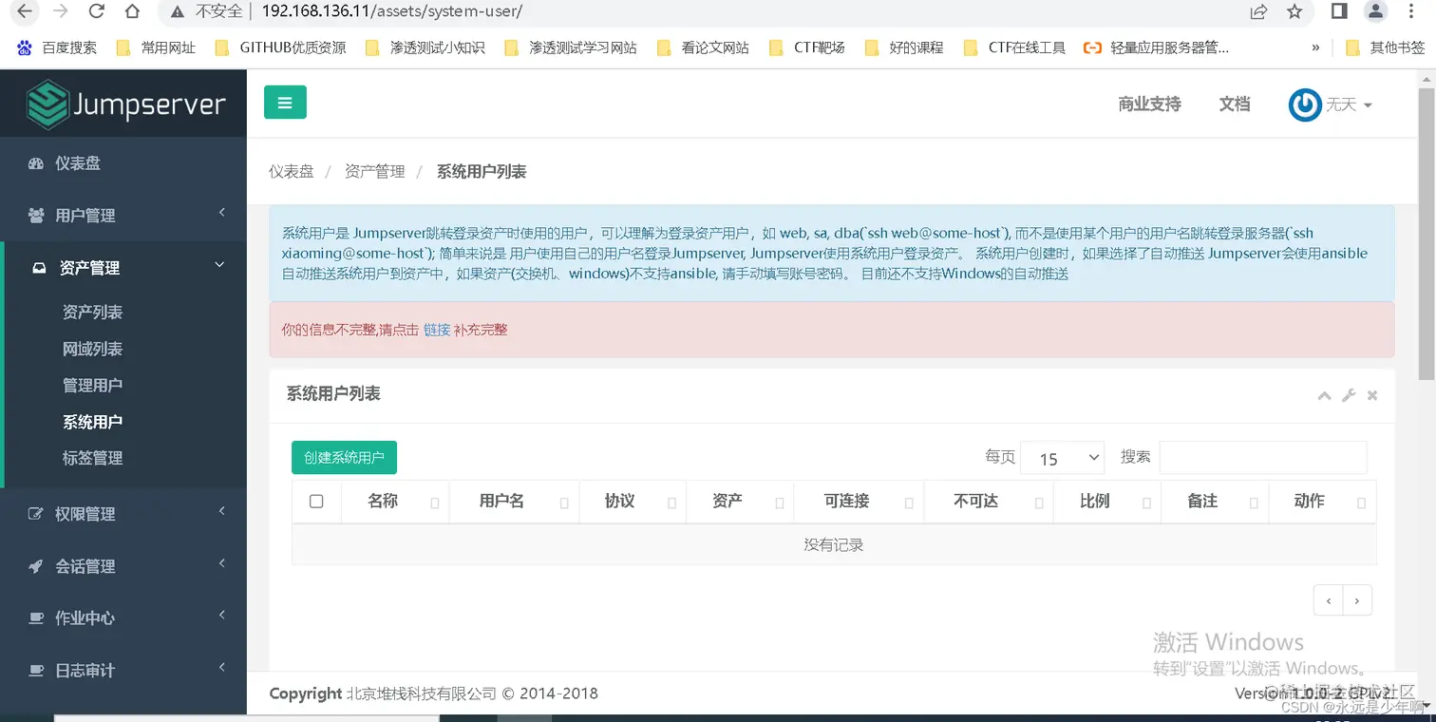
Task: Click inside the 搜索 search input field
Action: 1263,457
